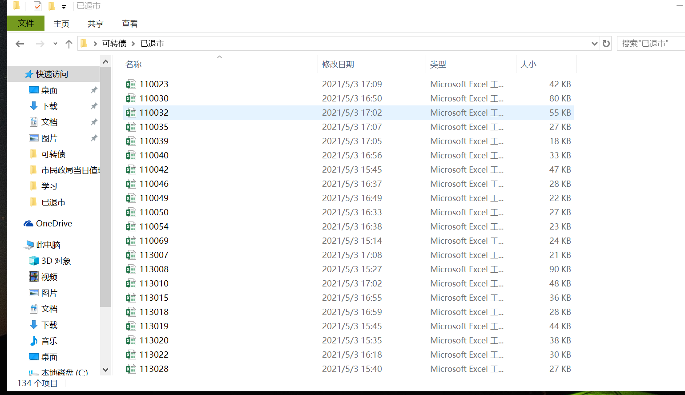
Task: Expand the address bar history dropdown
Action: [594, 44]
